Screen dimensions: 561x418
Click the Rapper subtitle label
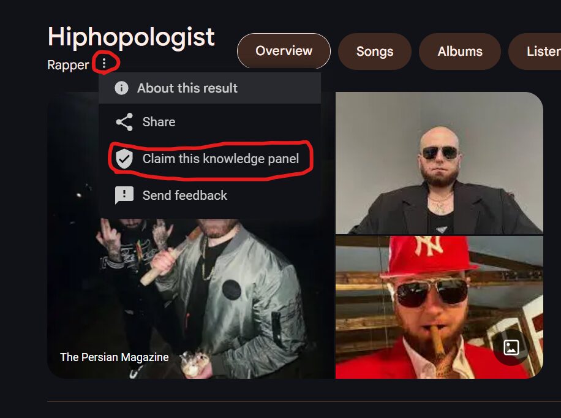click(68, 65)
